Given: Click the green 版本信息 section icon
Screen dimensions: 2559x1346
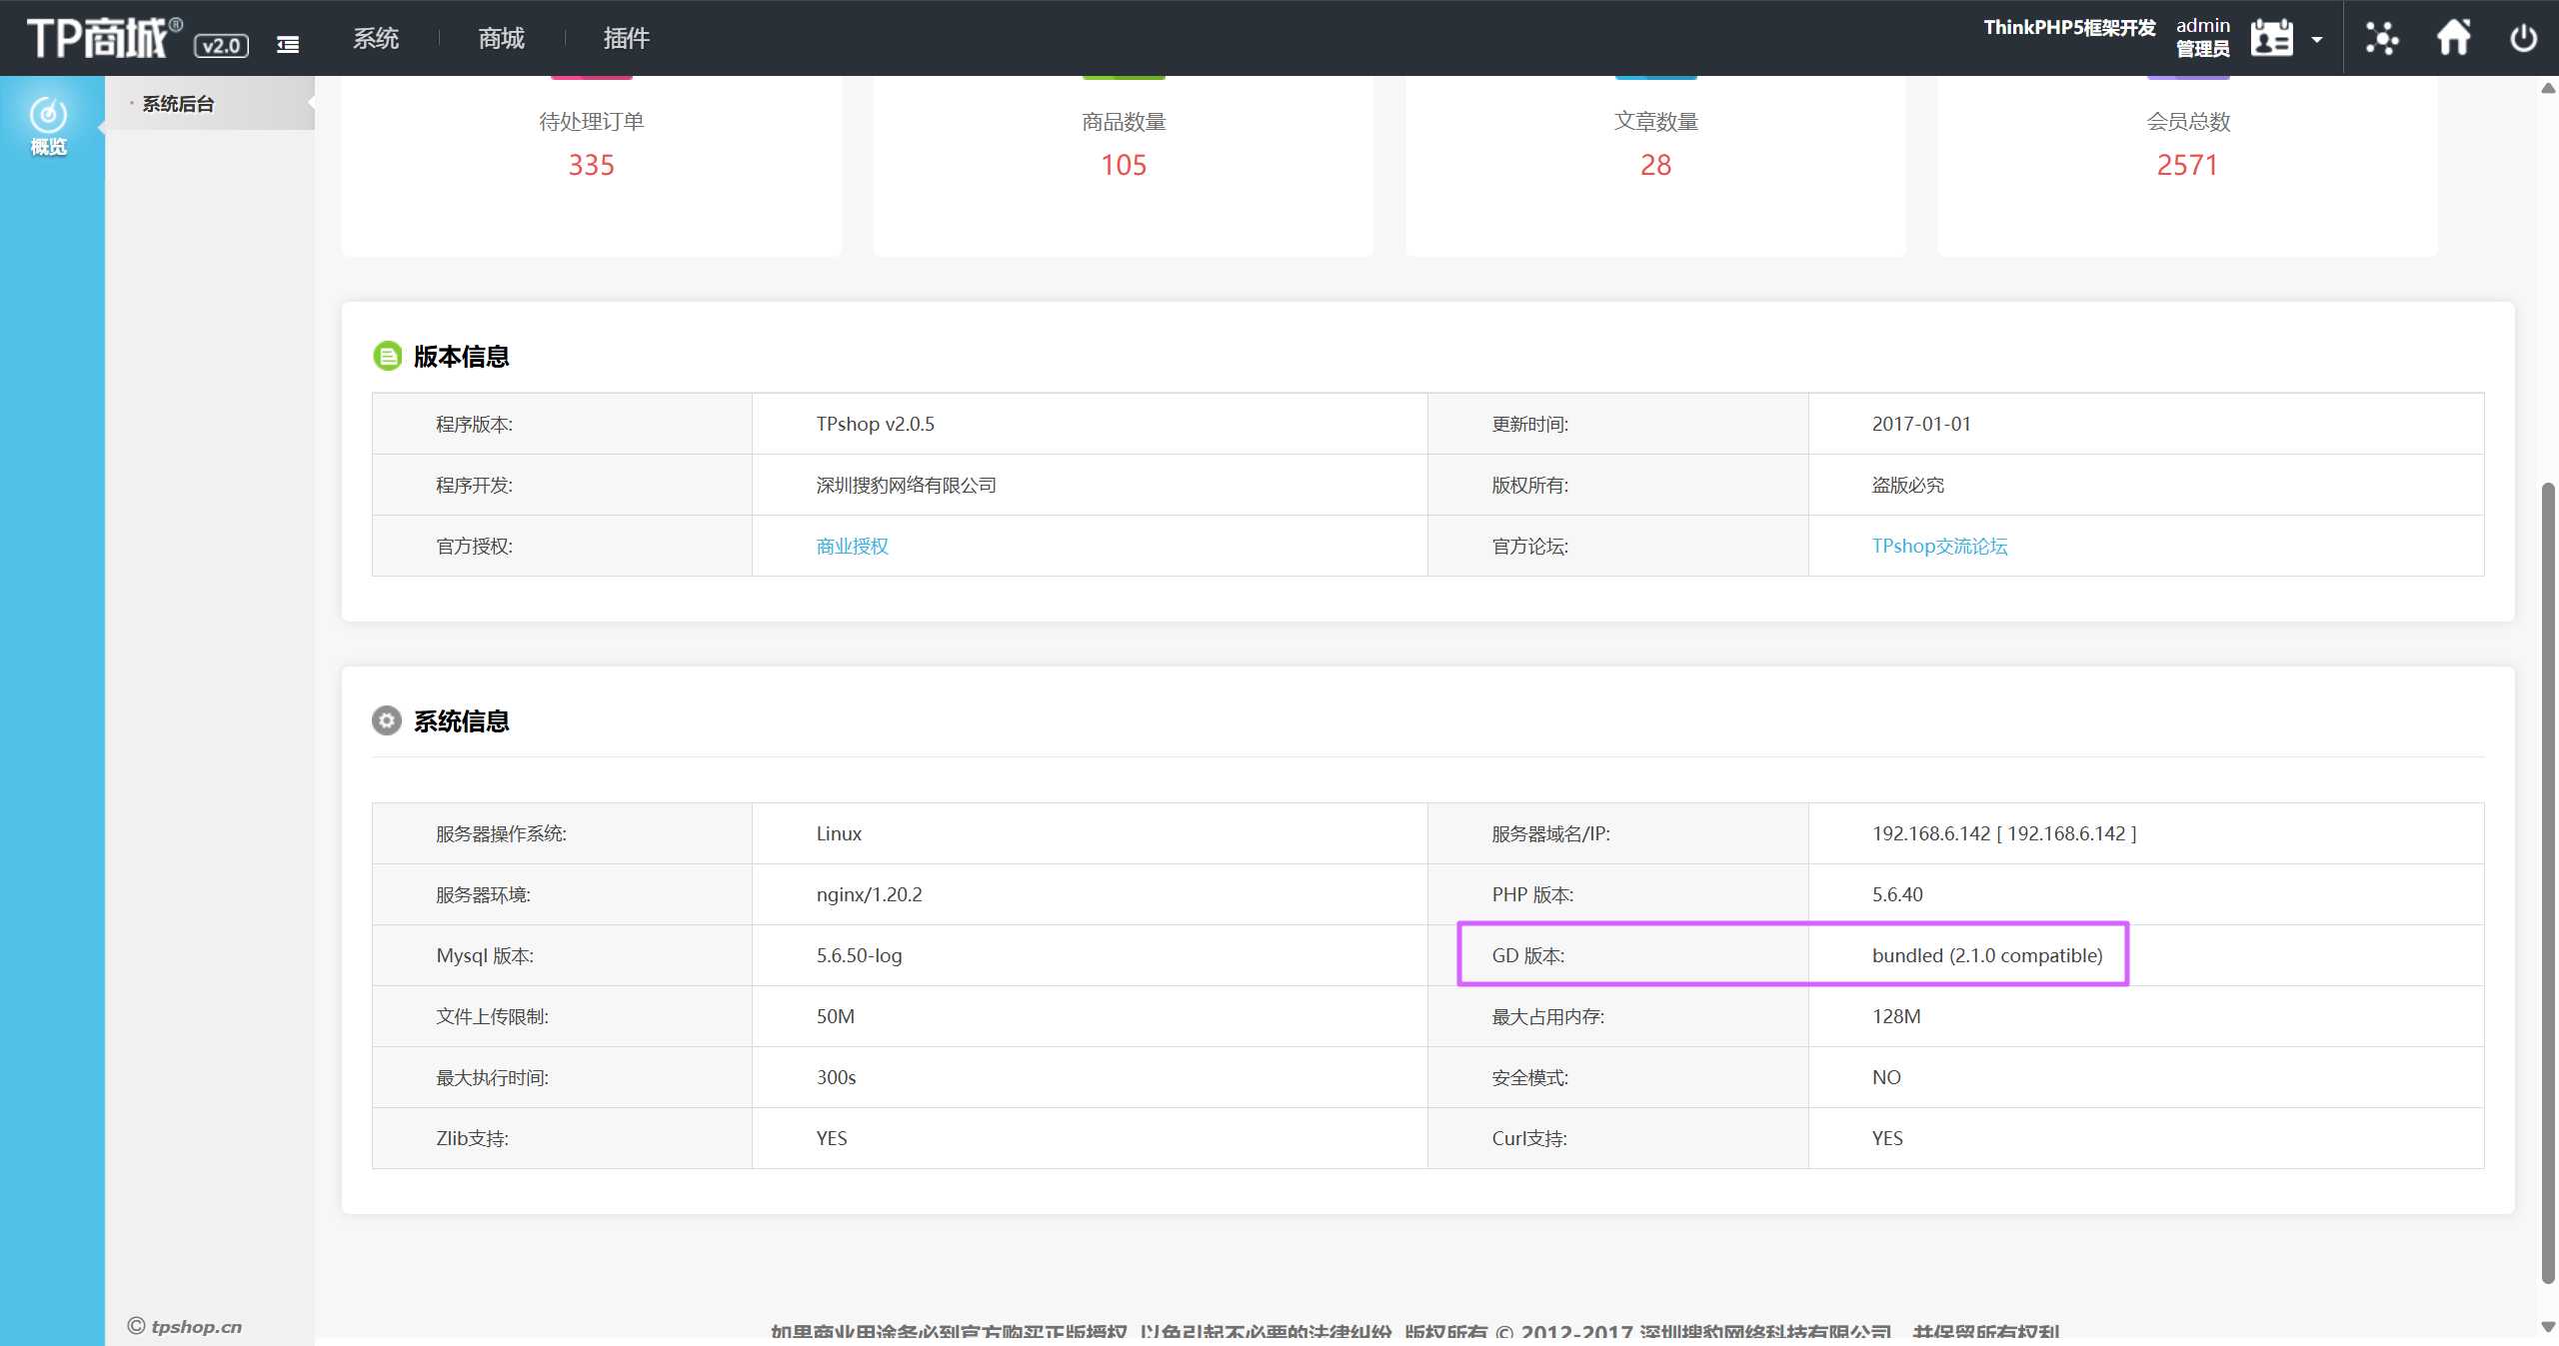Looking at the screenshot, I should tap(387, 356).
